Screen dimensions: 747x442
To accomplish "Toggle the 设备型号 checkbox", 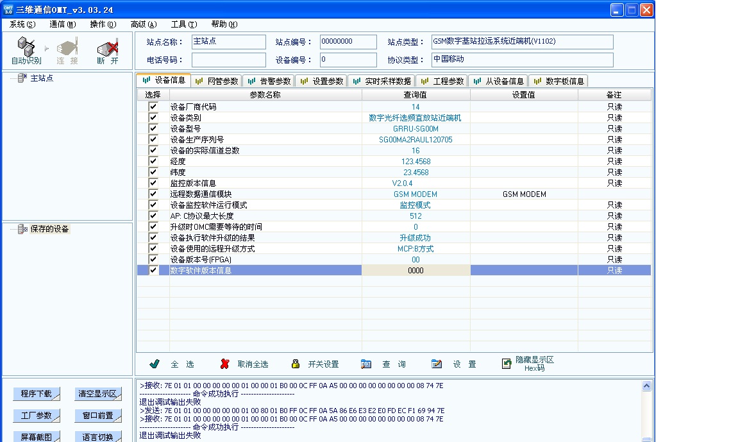I will pyautogui.click(x=153, y=128).
